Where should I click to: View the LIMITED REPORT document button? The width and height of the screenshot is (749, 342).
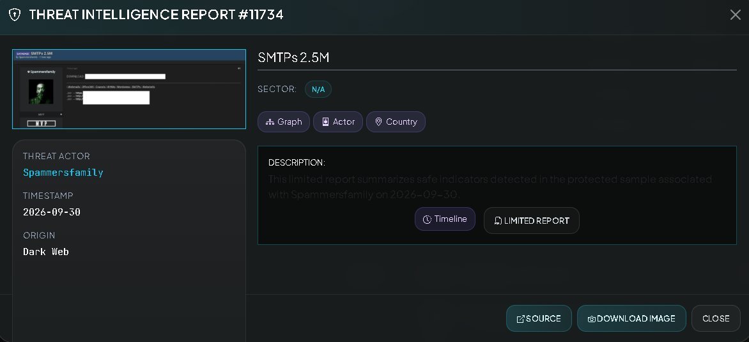[x=531, y=221]
